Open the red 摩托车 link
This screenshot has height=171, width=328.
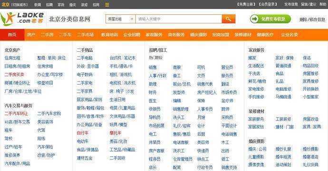pyautogui.click(x=115, y=133)
